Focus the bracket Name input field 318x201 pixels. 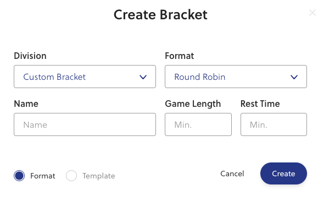(85, 124)
